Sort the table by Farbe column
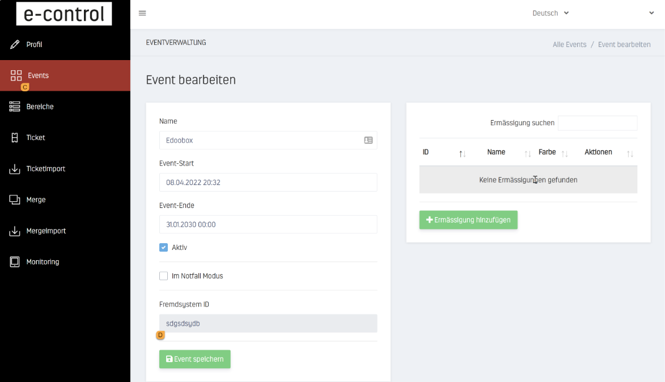Viewport: 665px width, 382px height. tap(564, 153)
